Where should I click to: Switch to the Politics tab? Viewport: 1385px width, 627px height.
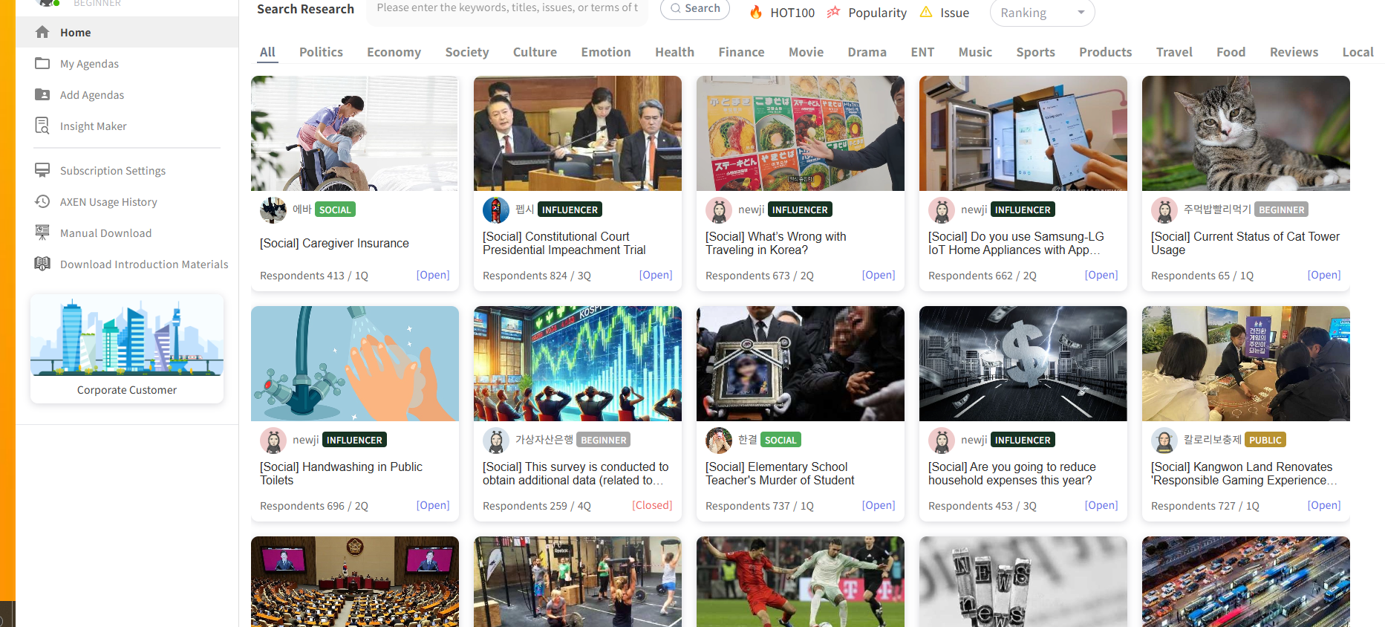[321, 52]
